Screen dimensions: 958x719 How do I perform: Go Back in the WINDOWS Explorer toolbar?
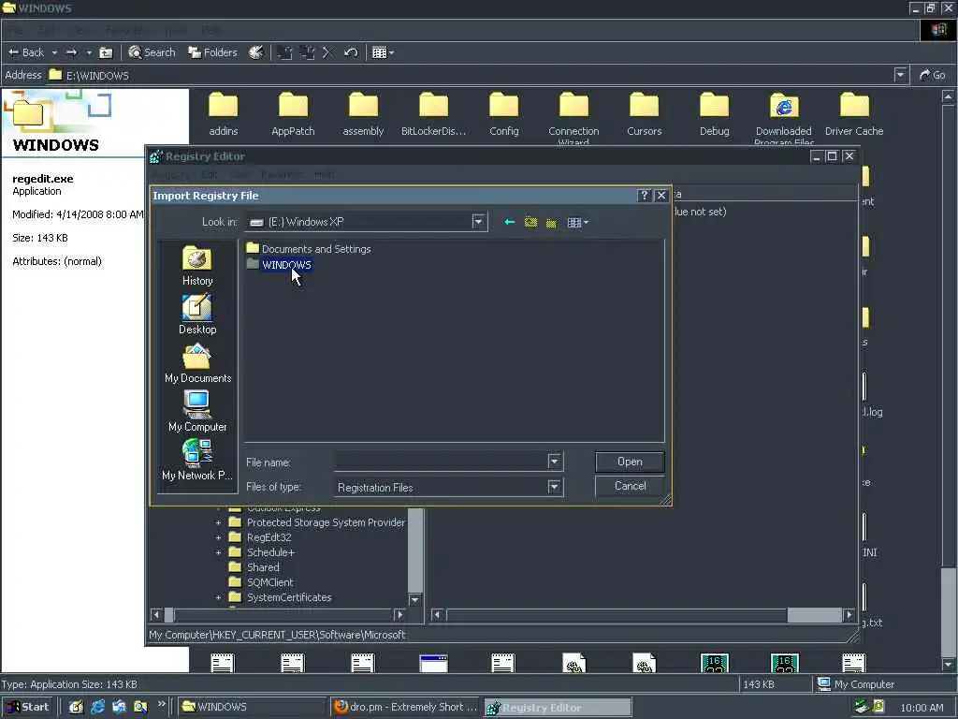click(x=25, y=52)
